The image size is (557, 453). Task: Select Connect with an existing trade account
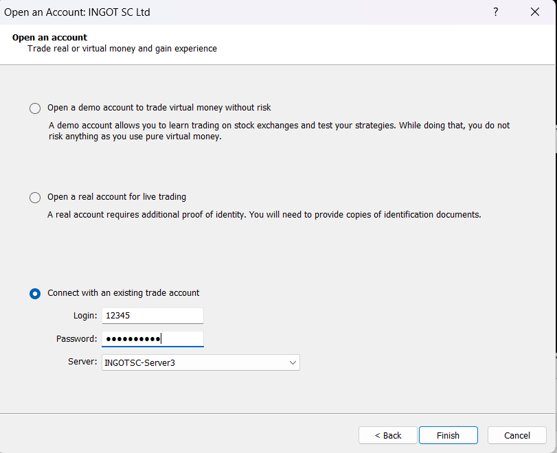[35, 294]
